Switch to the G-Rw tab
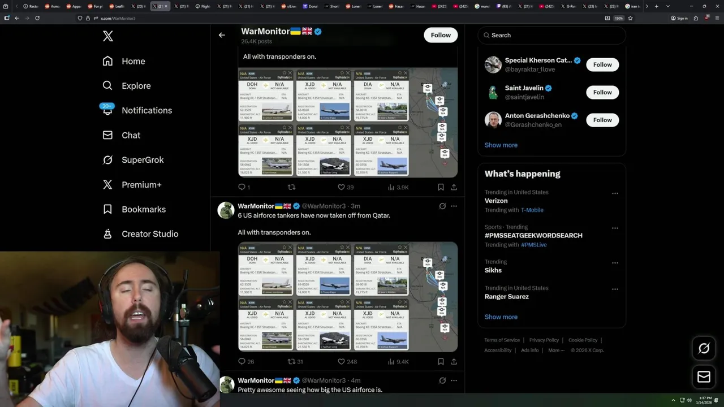The height and width of the screenshot is (407, 724). [568, 6]
